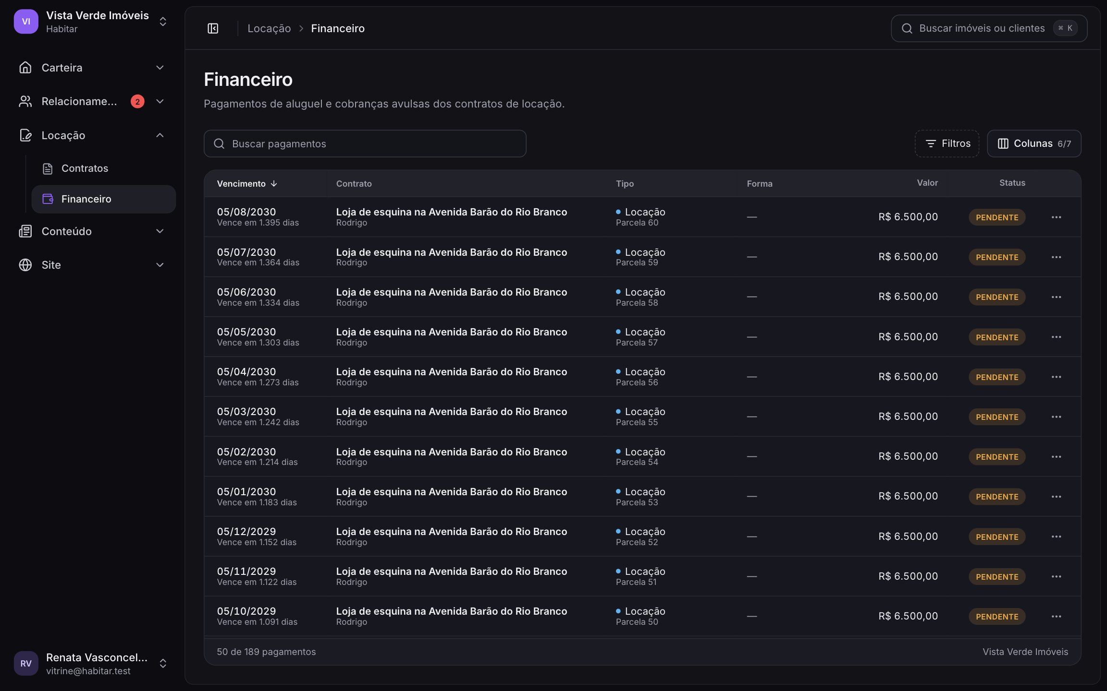Open three-dot menu for Parcela 50
The width and height of the screenshot is (1107, 691).
click(x=1056, y=616)
